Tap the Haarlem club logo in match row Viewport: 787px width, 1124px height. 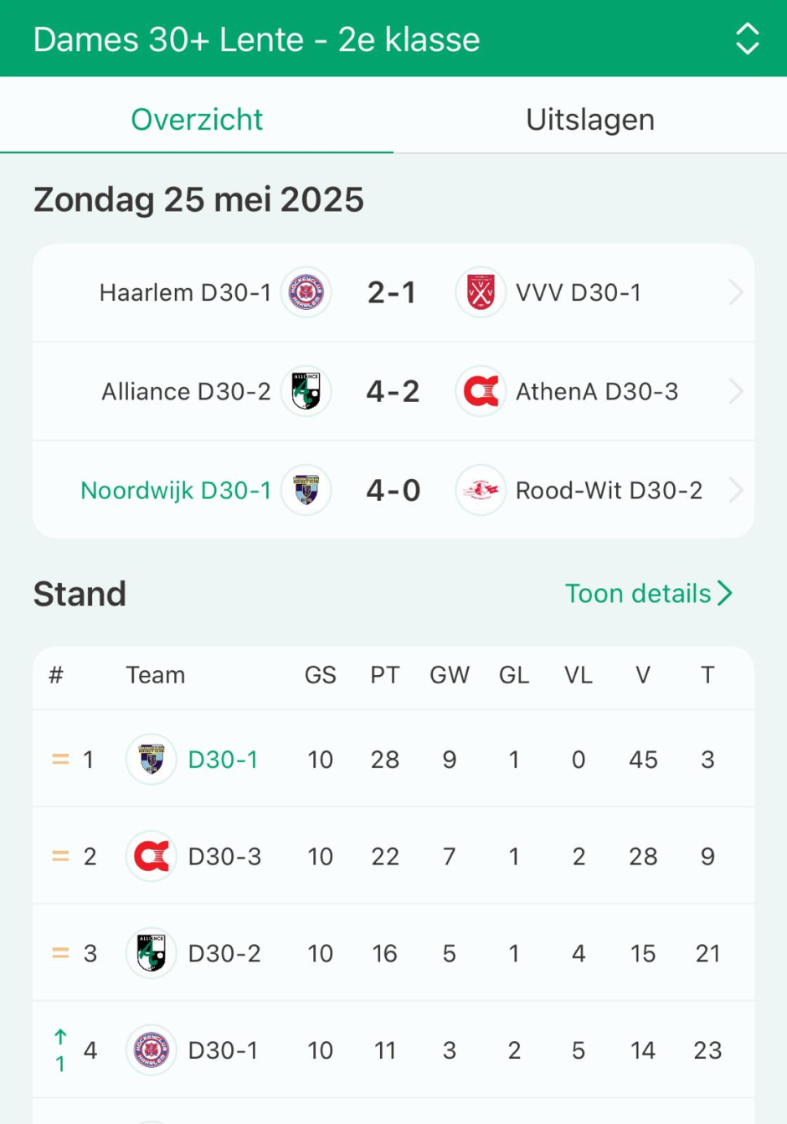click(306, 292)
